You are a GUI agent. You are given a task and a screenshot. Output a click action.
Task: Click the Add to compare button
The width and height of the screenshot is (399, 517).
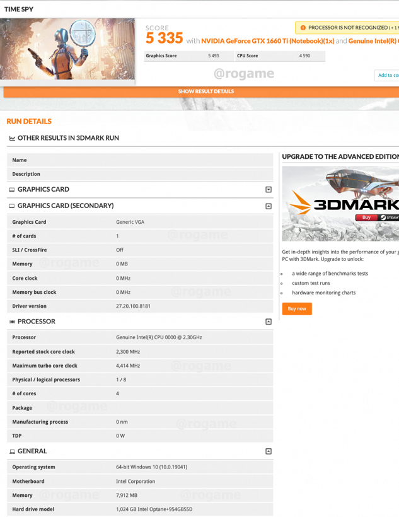point(387,75)
